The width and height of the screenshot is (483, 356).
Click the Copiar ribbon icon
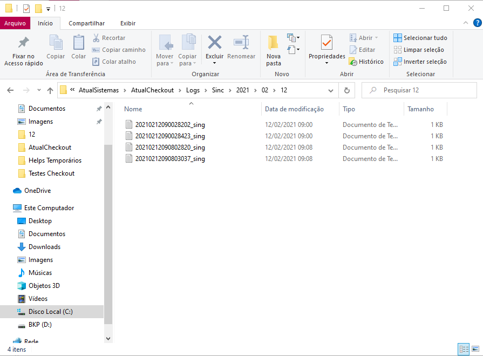(56, 43)
